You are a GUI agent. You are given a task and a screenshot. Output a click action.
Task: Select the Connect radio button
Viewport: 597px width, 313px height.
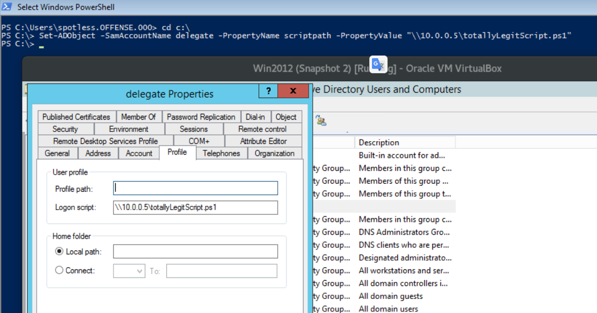point(59,270)
